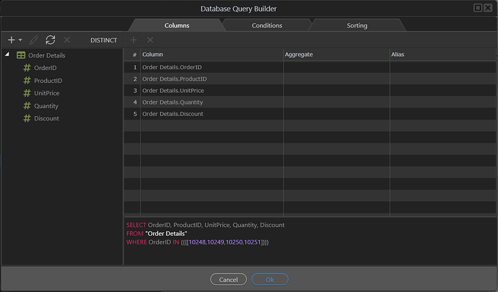Maximize the Query Builder dialog
The height and width of the screenshot is (292, 498).
(x=478, y=8)
